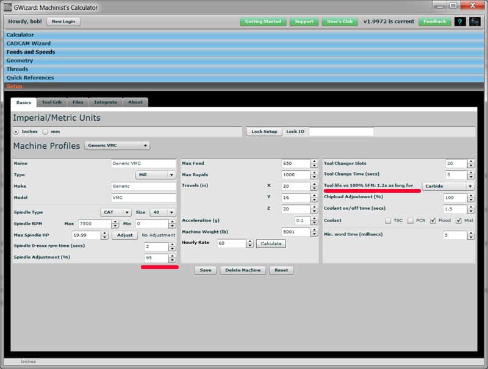Open the Generic VMC machine profile dropdown
488x369 pixels.
[x=117, y=145]
